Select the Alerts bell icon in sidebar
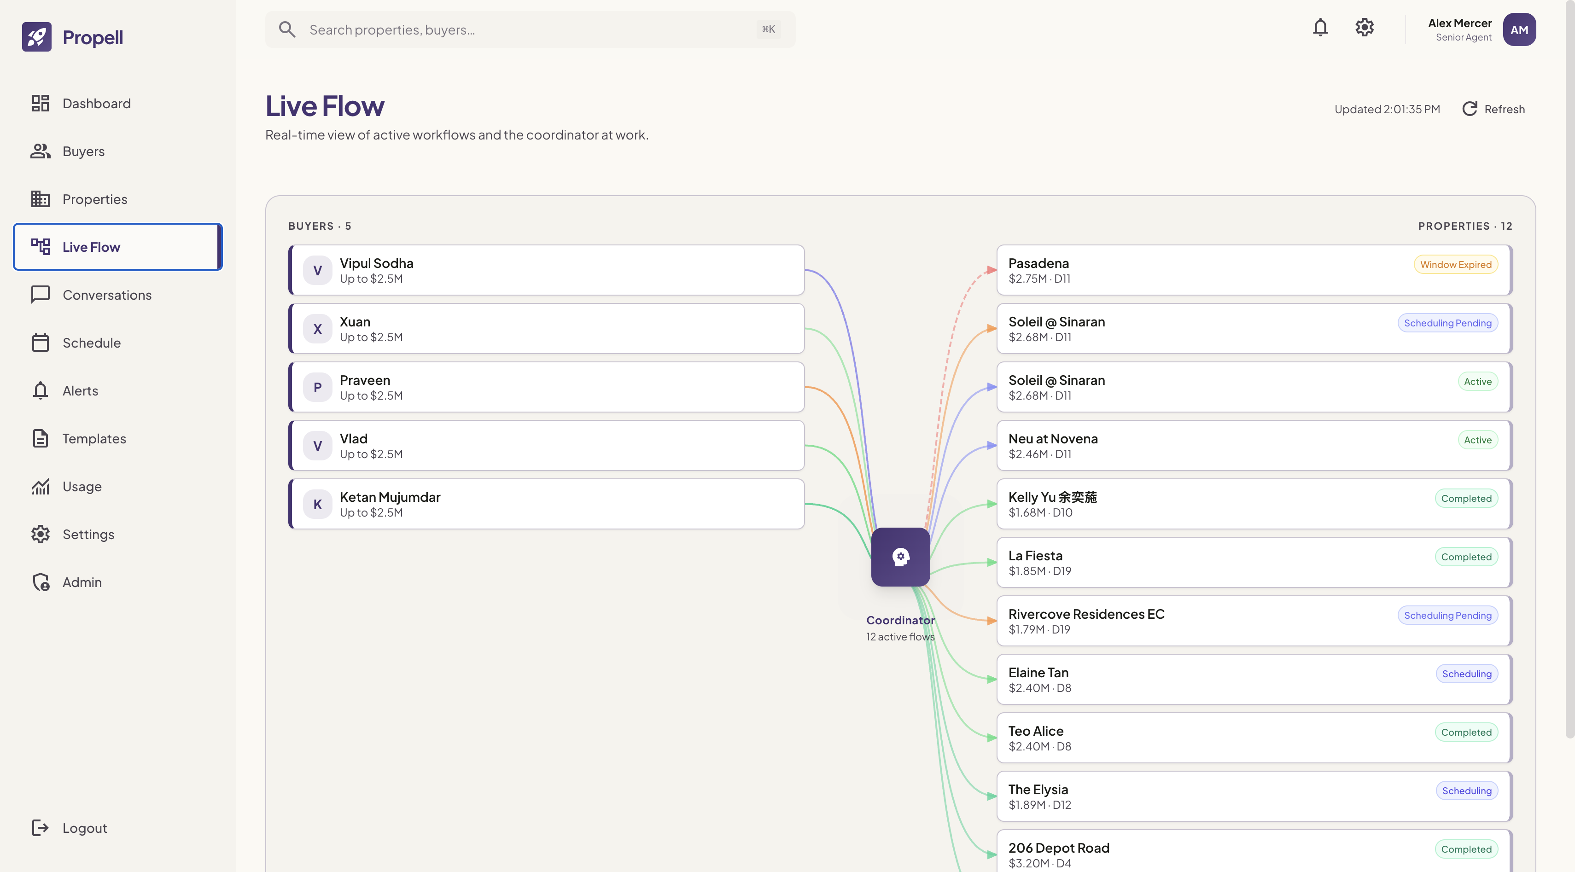Viewport: 1575px width, 872px height. pos(41,390)
